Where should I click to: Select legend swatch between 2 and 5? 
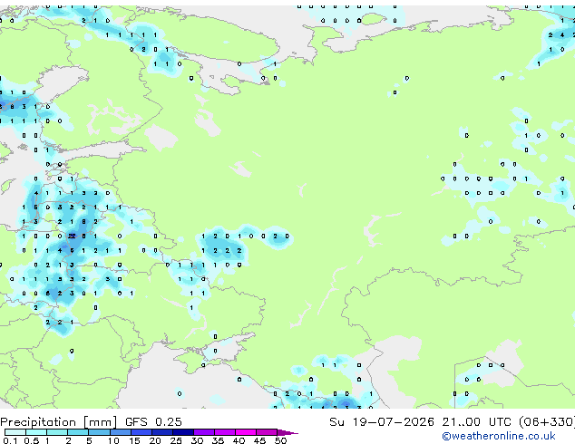(x=78, y=432)
